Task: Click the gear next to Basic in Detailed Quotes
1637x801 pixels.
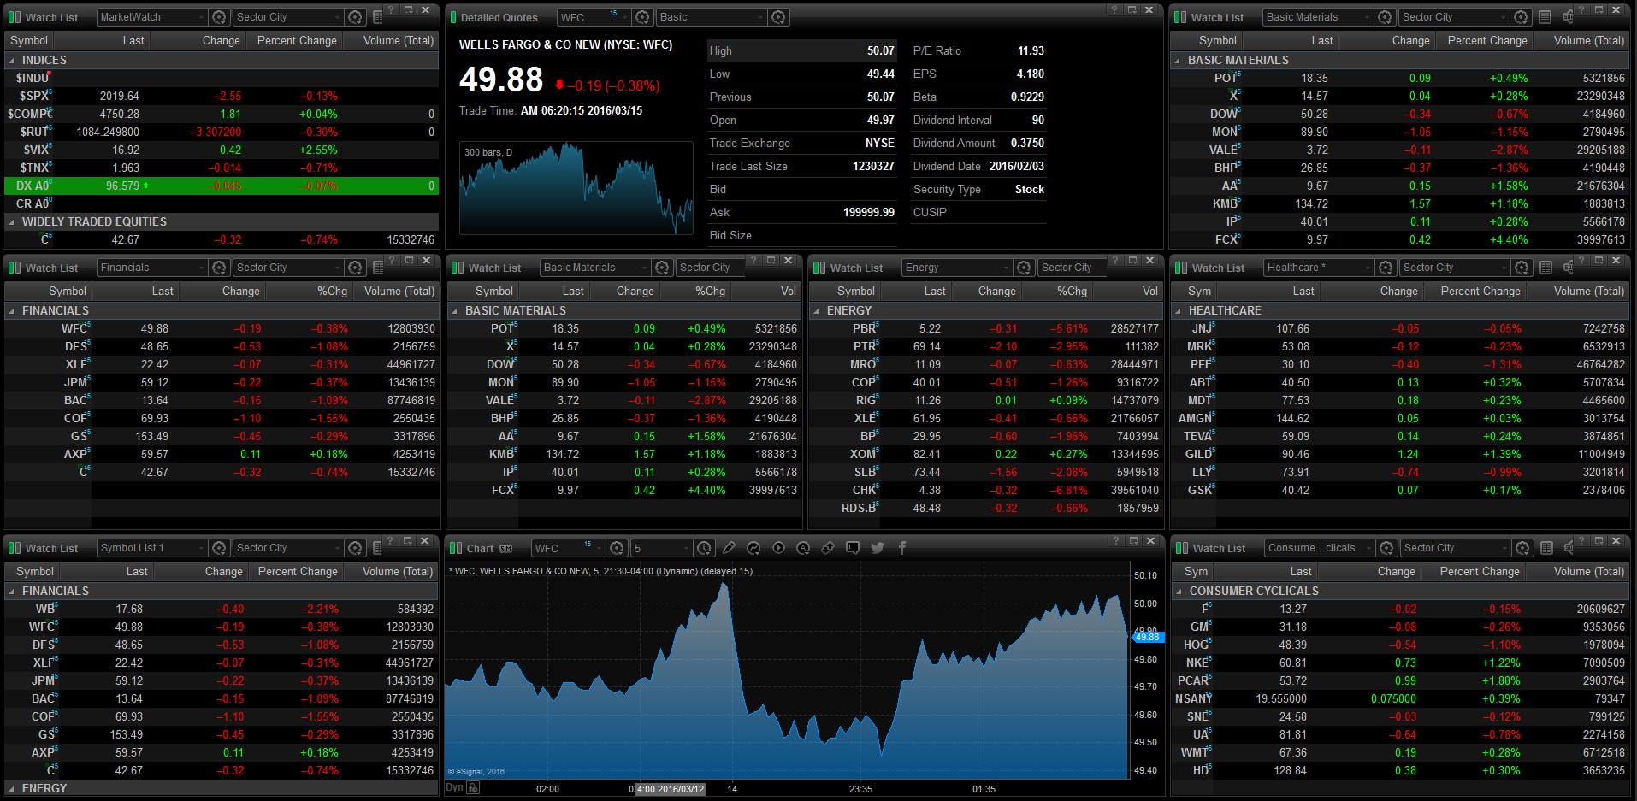Action: 778,17
